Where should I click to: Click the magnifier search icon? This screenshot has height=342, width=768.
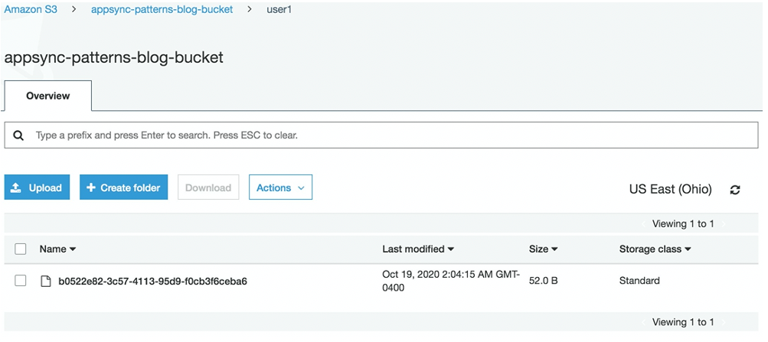click(18, 135)
